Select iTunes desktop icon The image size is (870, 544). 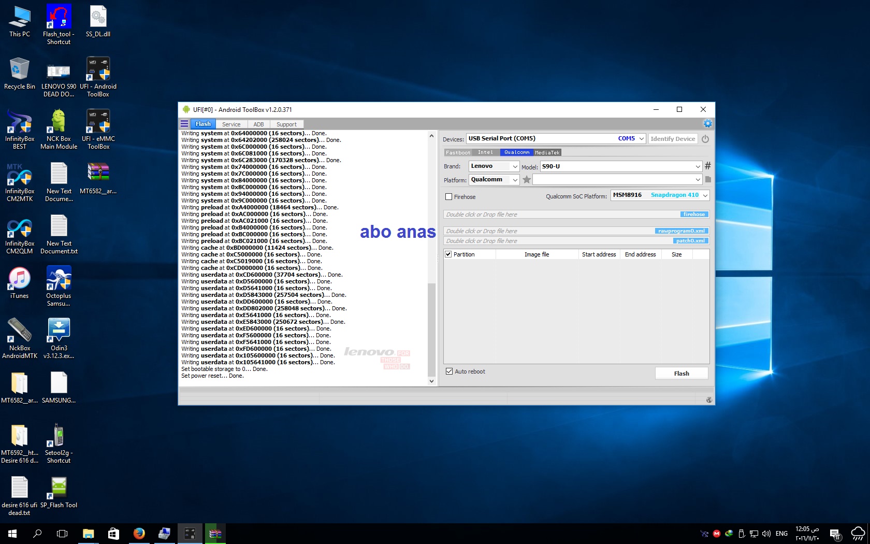20,283
